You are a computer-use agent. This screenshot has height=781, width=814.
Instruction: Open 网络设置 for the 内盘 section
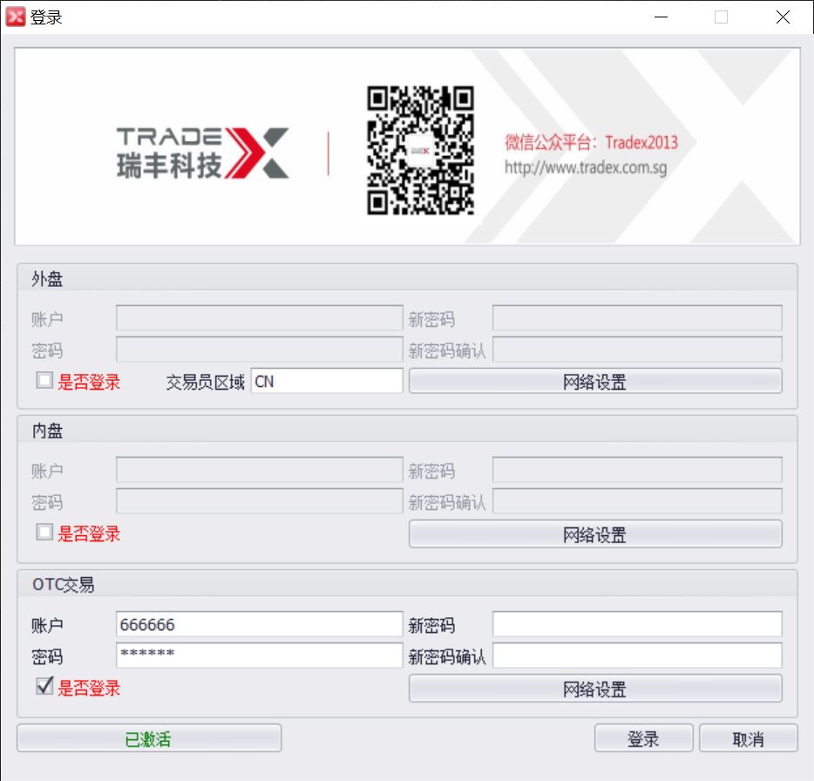(595, 533)
